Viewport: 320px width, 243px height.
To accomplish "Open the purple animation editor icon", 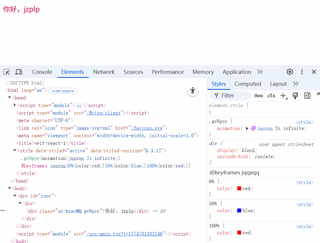I will pos(253,128).
